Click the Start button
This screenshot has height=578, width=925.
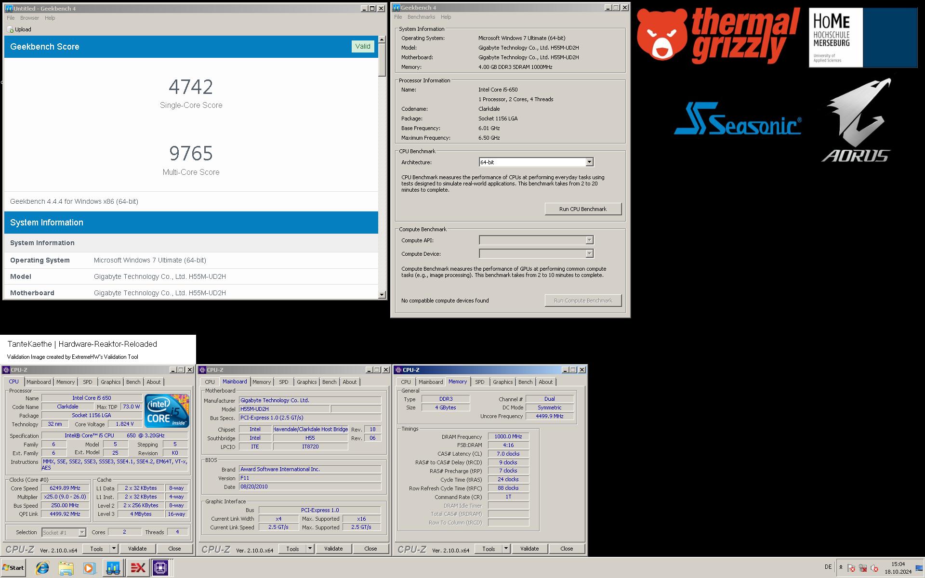13,568
